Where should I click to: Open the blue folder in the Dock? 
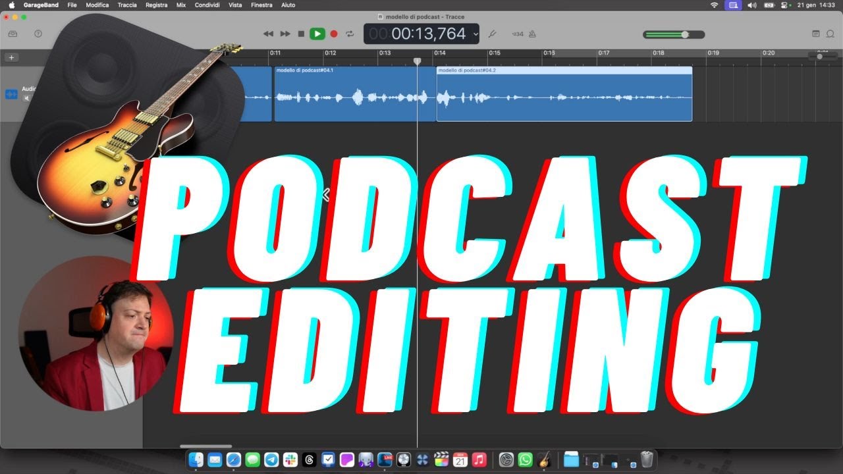pyautogui.click(x=571, y=460)
